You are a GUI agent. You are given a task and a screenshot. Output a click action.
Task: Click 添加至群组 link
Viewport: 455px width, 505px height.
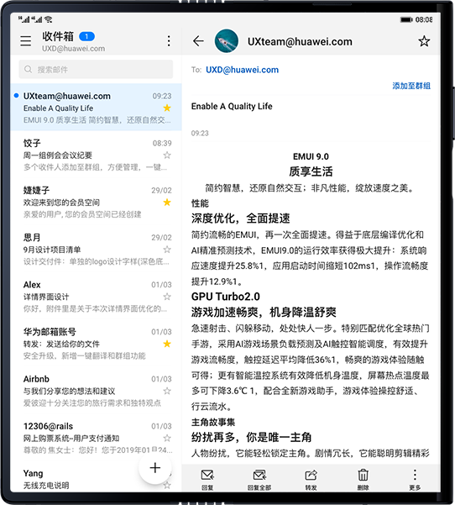[411, 86]
